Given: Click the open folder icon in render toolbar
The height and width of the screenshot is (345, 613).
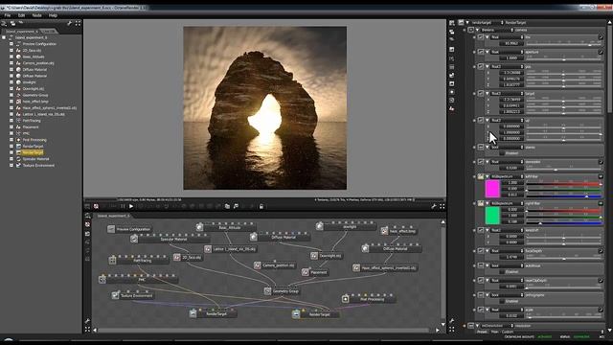Looking at the screenshot, I should [227, 207].
